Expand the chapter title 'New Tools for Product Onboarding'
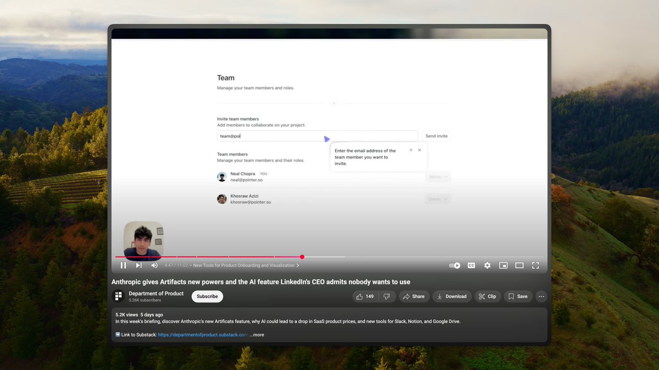This screenshot has height=370, width=659. (246, 265)
